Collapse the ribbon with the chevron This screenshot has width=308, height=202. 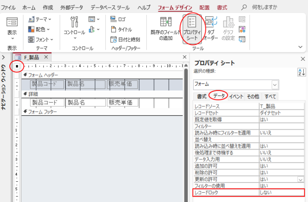pos(300,47)
